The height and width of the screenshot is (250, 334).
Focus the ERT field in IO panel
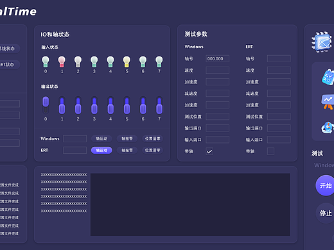tap(75, 150)
